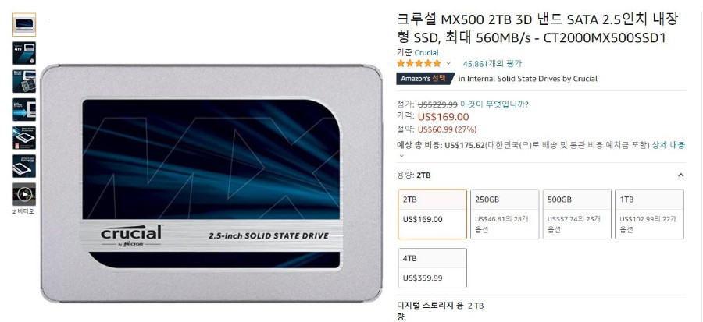
Task: Choose the 250GB capacity option
Action: pos(505,214)
